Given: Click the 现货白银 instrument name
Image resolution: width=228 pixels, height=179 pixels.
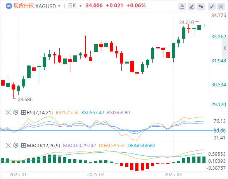Looking at the screenshot, I should click(x=24, y=6).
